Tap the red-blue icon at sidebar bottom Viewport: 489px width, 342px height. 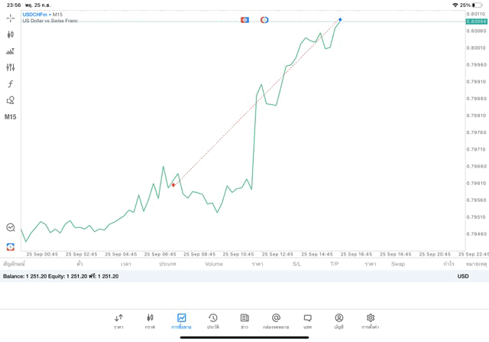pos(11,246)
